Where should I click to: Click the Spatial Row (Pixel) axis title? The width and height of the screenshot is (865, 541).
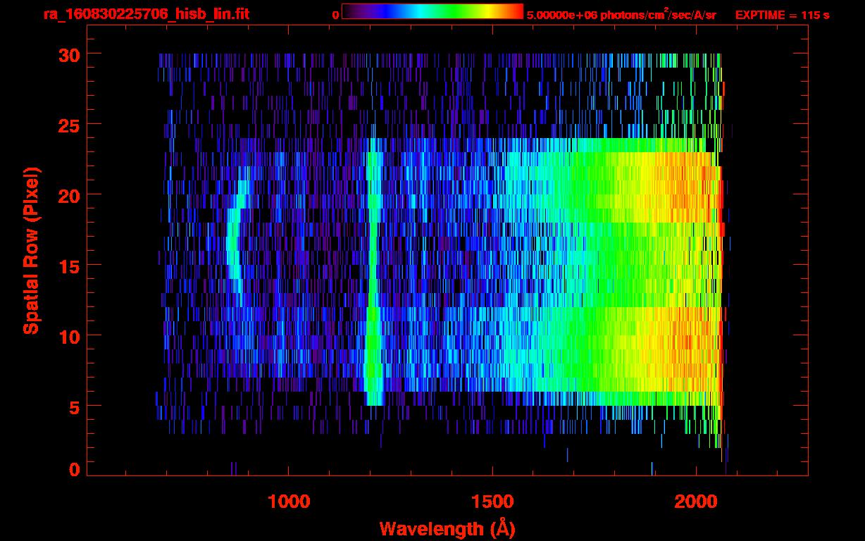pos(31,251)
